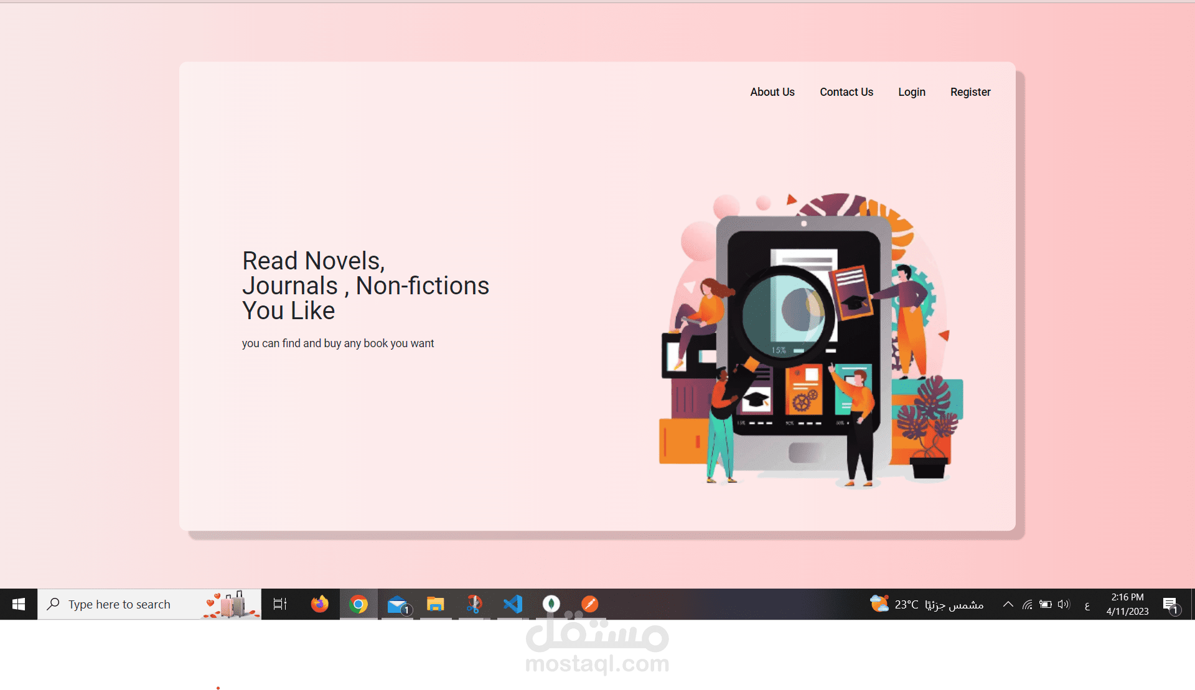Click the Login link

911,92
